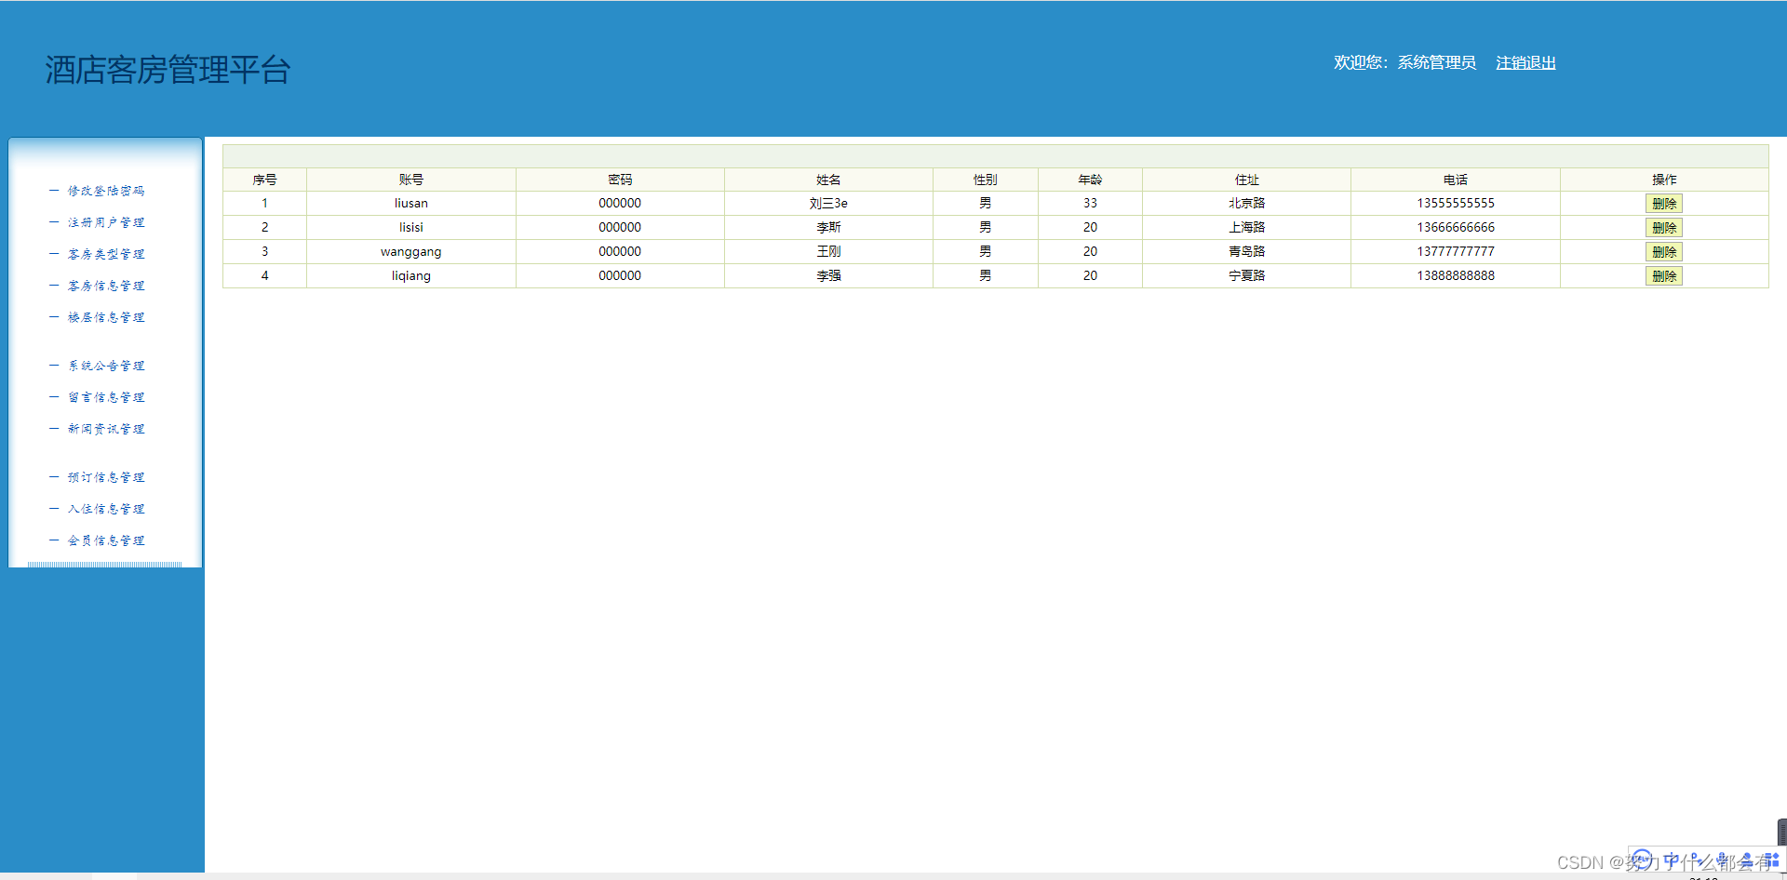Click address cell 青岛路

(1246, 251)
